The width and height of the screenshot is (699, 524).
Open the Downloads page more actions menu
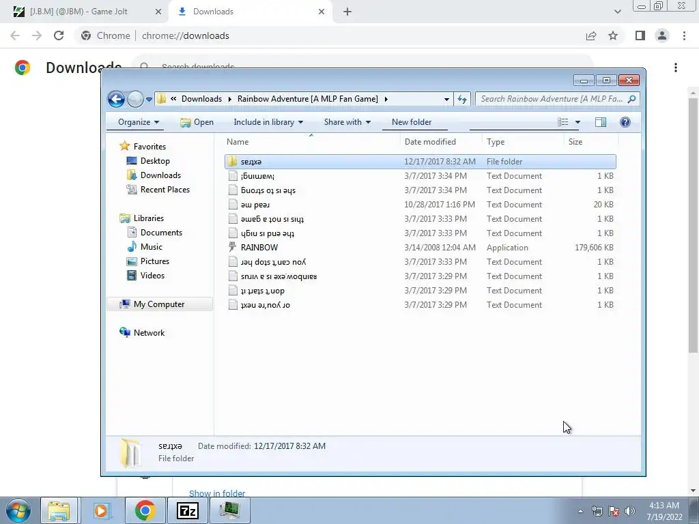(676, 68)
